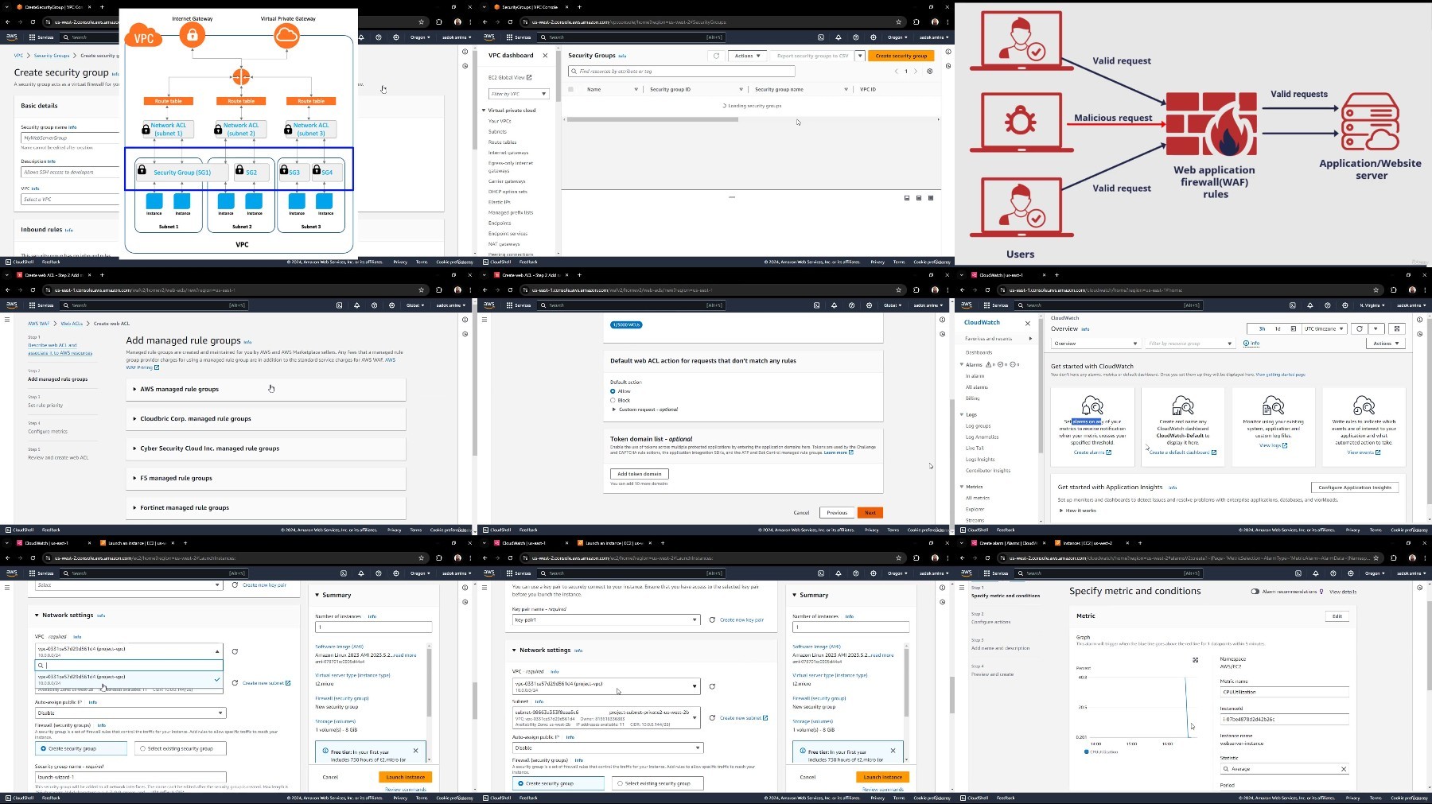Click Edit button in Metric section
This screenshot has width=1432, height=804.
coord(1337,616)
